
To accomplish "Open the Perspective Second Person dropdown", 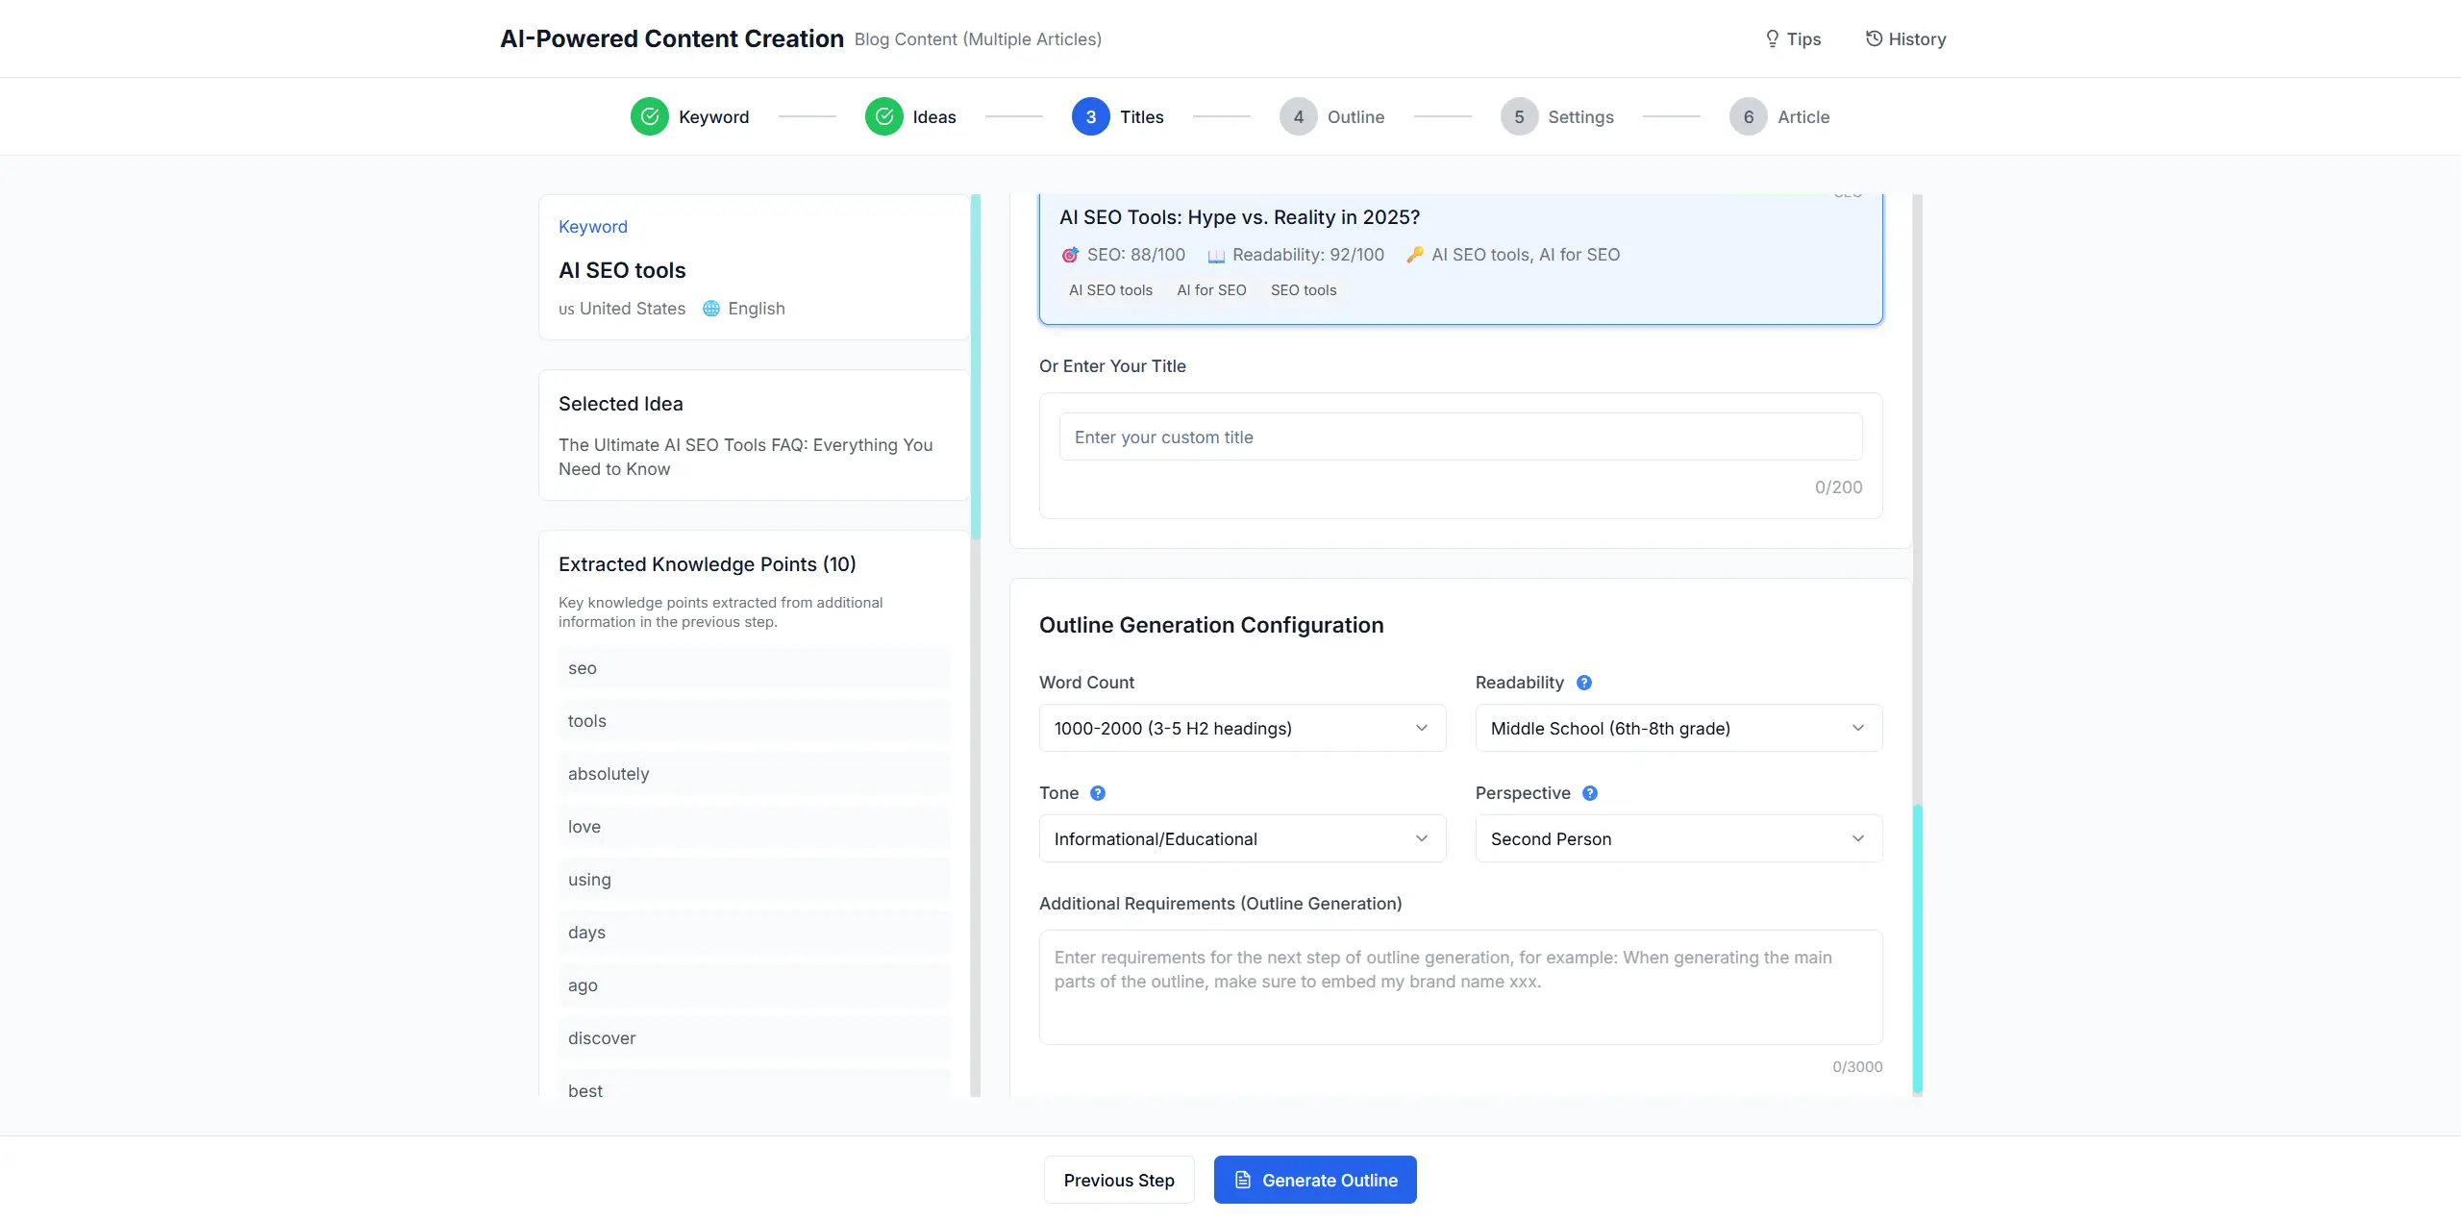I will coord(1678,838).
